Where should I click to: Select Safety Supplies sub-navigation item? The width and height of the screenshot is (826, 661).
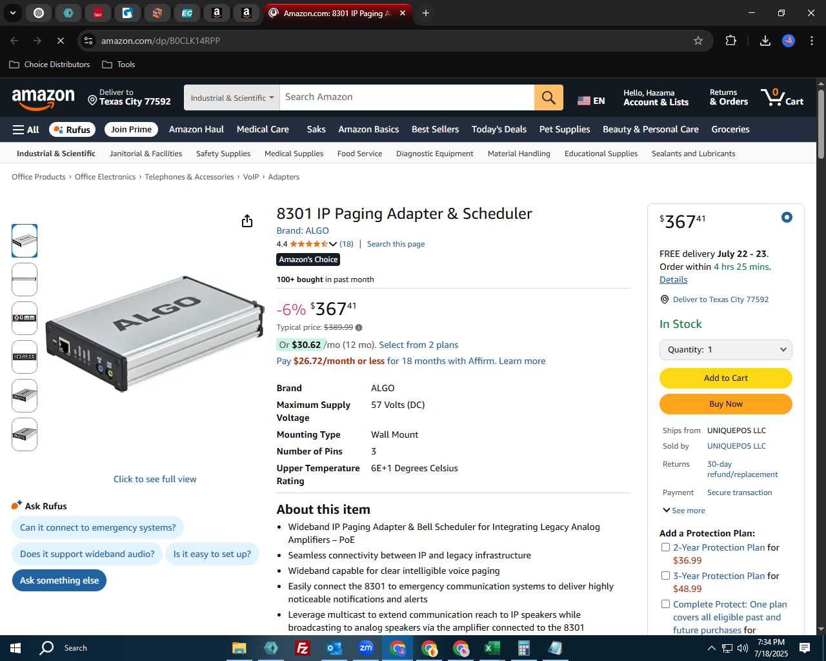pos(223,154)
